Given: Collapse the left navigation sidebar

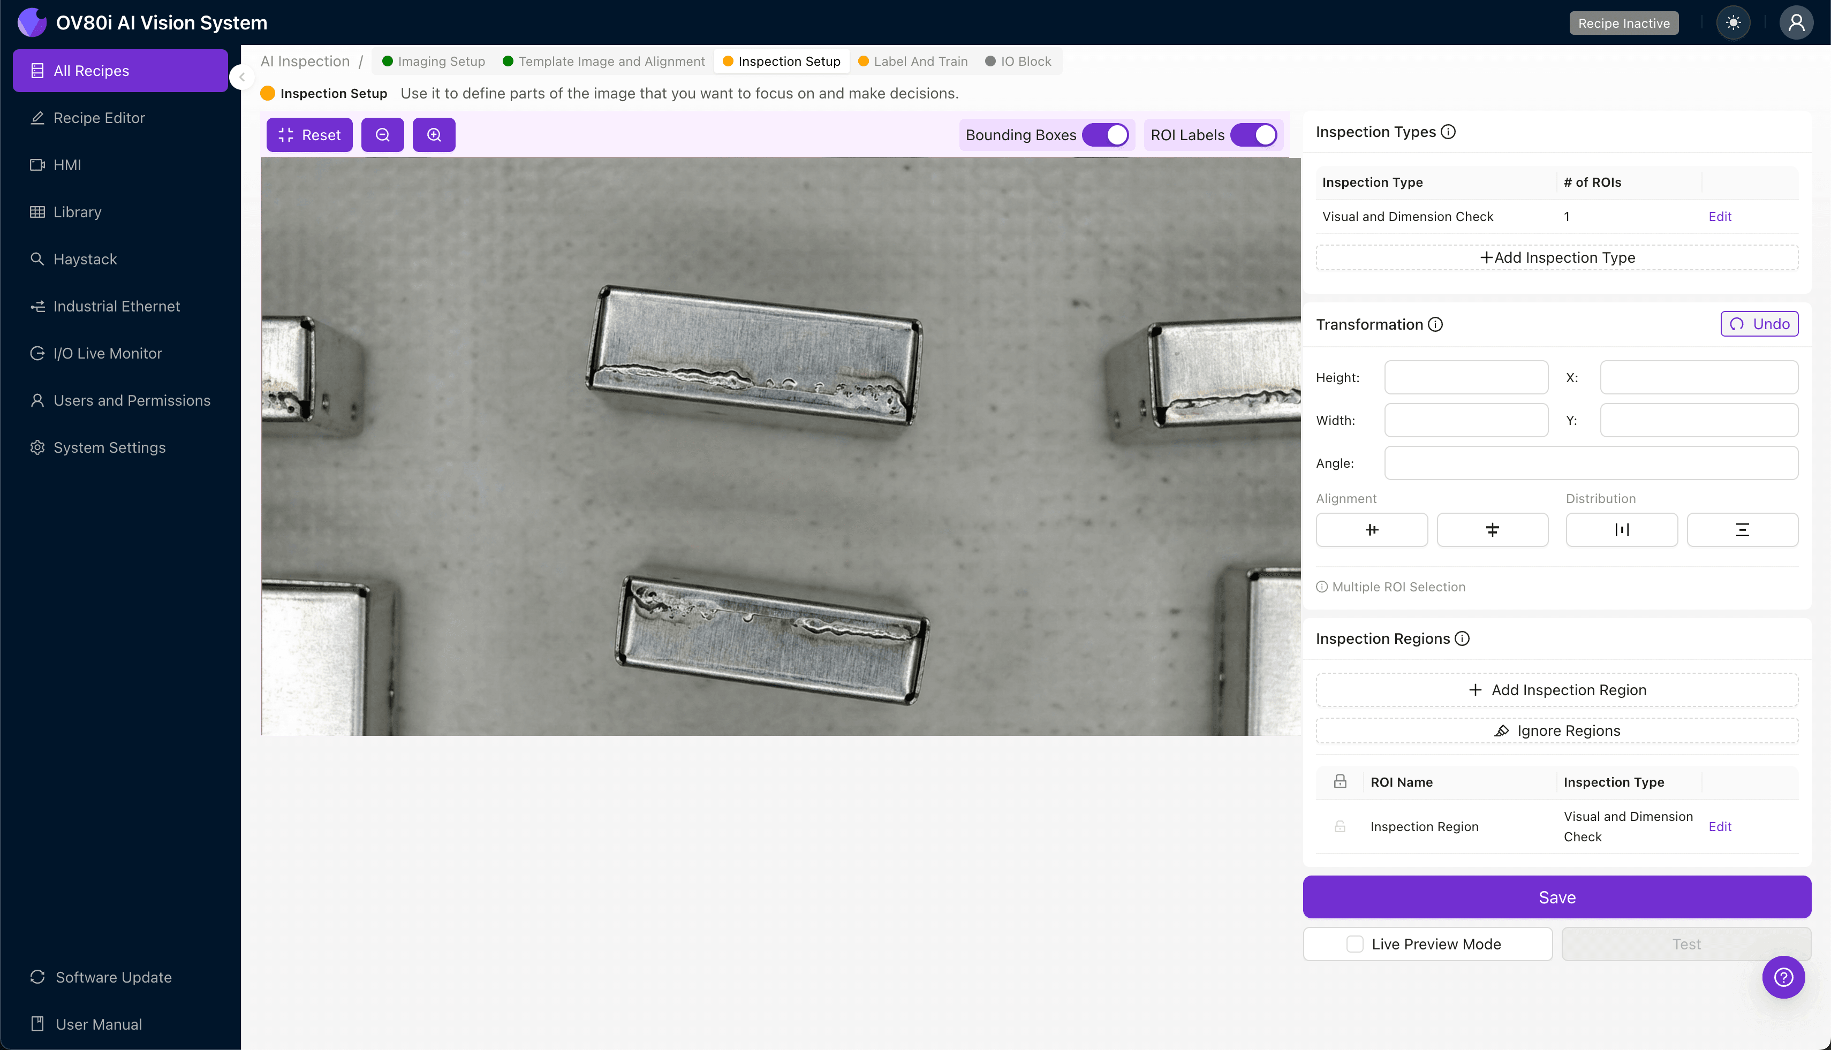Looking at the screenshot, I should (x=241, y=77).
